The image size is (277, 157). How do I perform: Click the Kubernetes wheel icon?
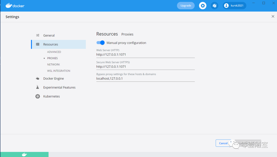point(38,96)
